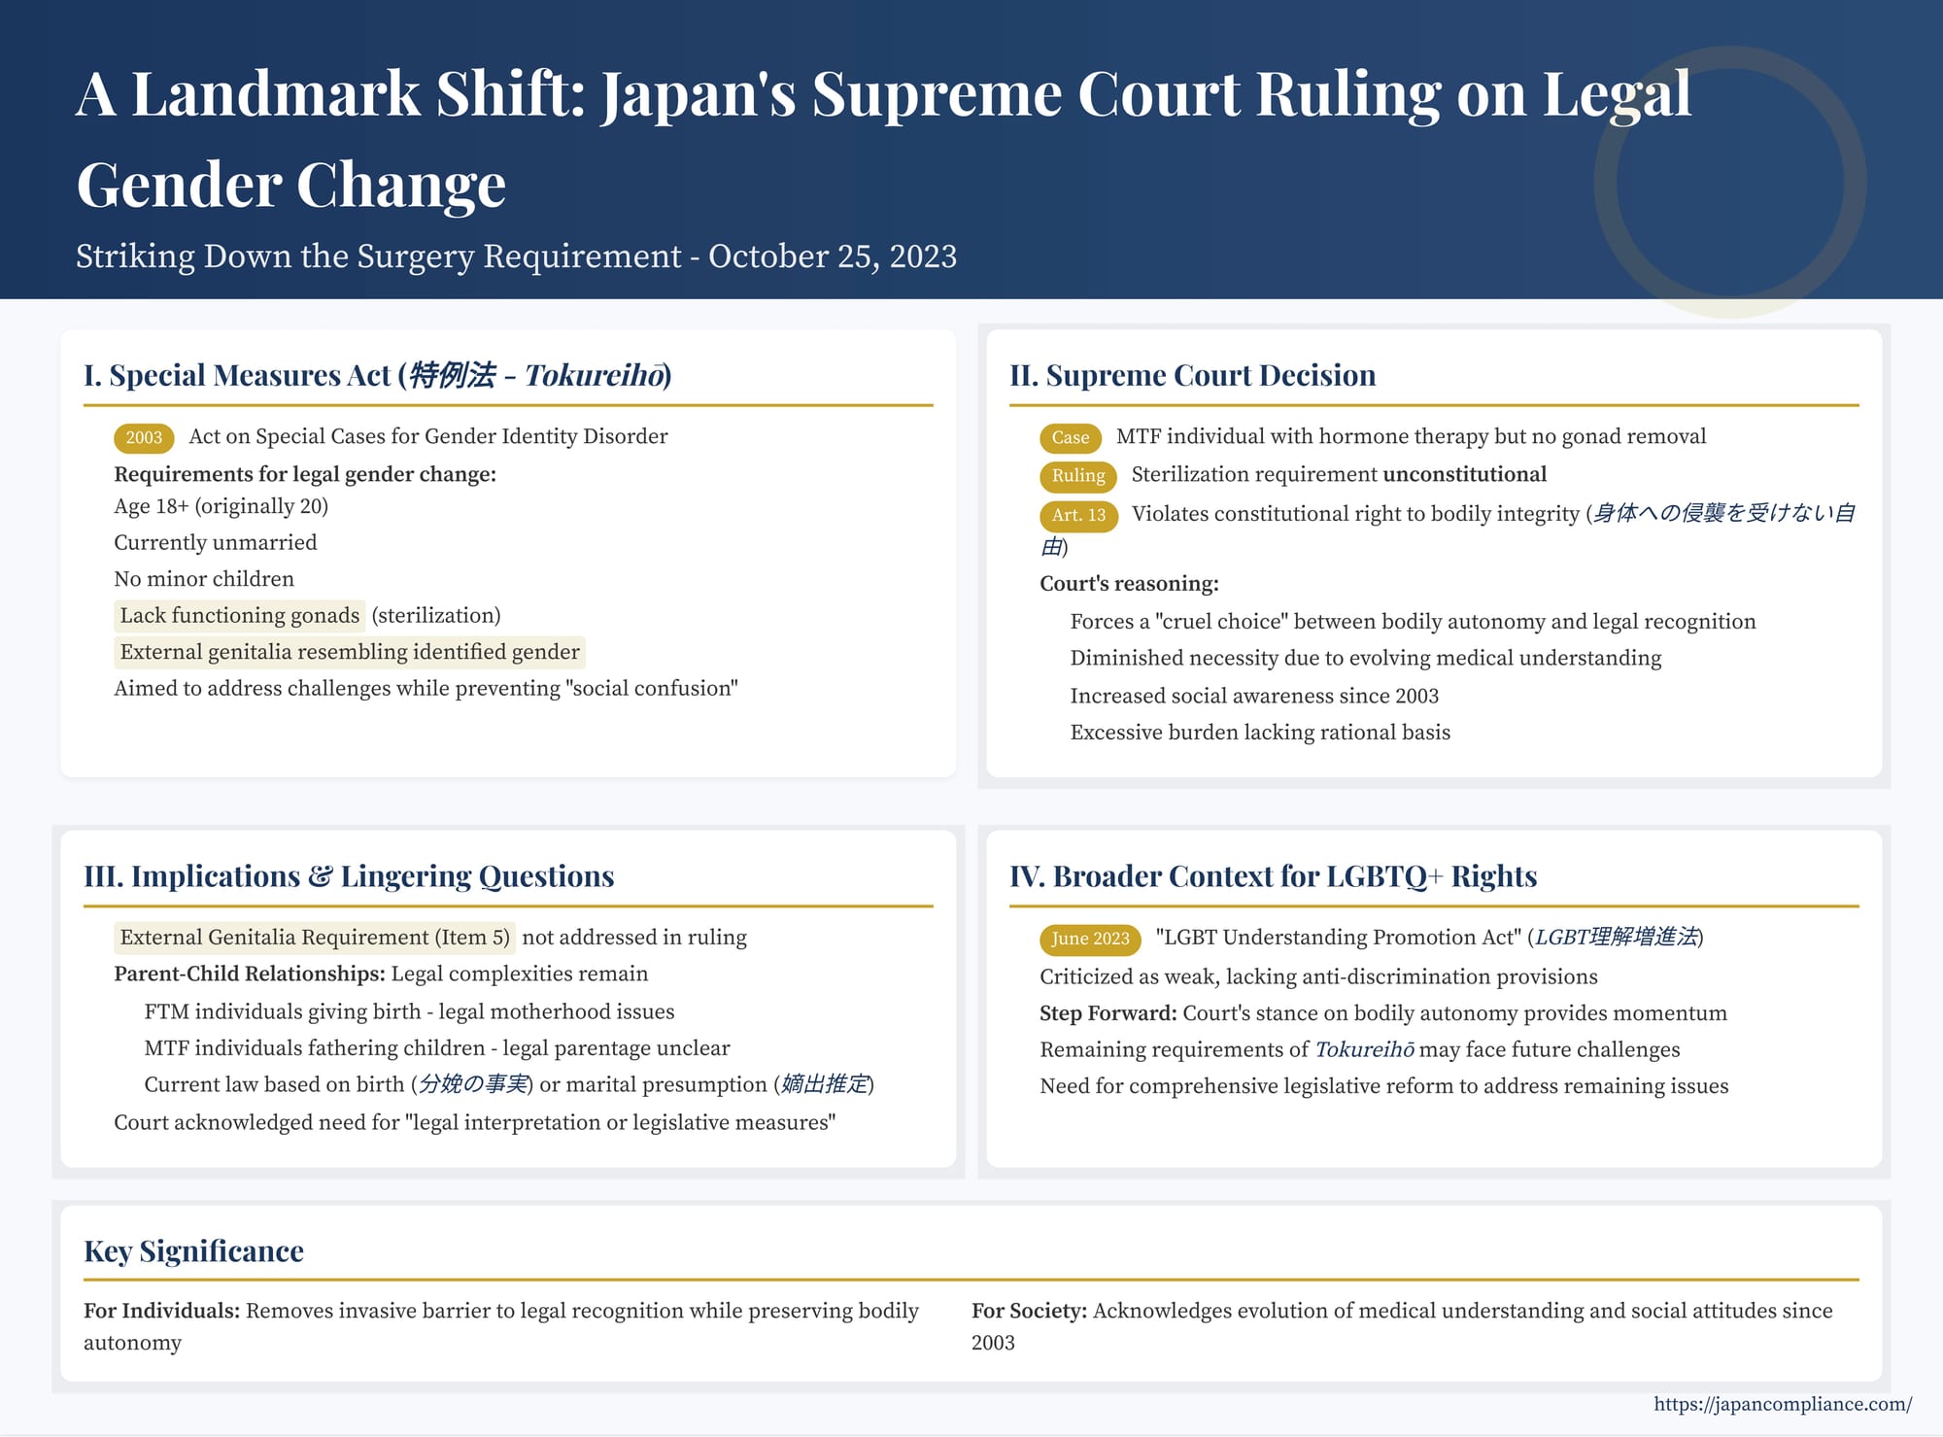Click the line 'Currently unmarried'

pos(215,542)
